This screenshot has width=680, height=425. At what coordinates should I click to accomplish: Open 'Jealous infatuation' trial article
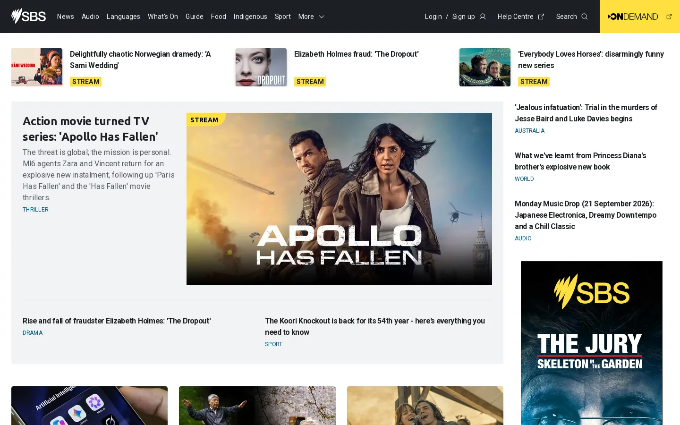[x=586, y=113]
